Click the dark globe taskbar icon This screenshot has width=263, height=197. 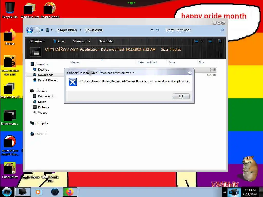tap(55, 192)
